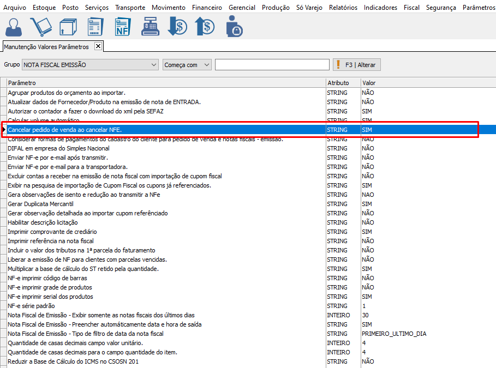Click the cash register icon
496x368 pixels.
150,26
